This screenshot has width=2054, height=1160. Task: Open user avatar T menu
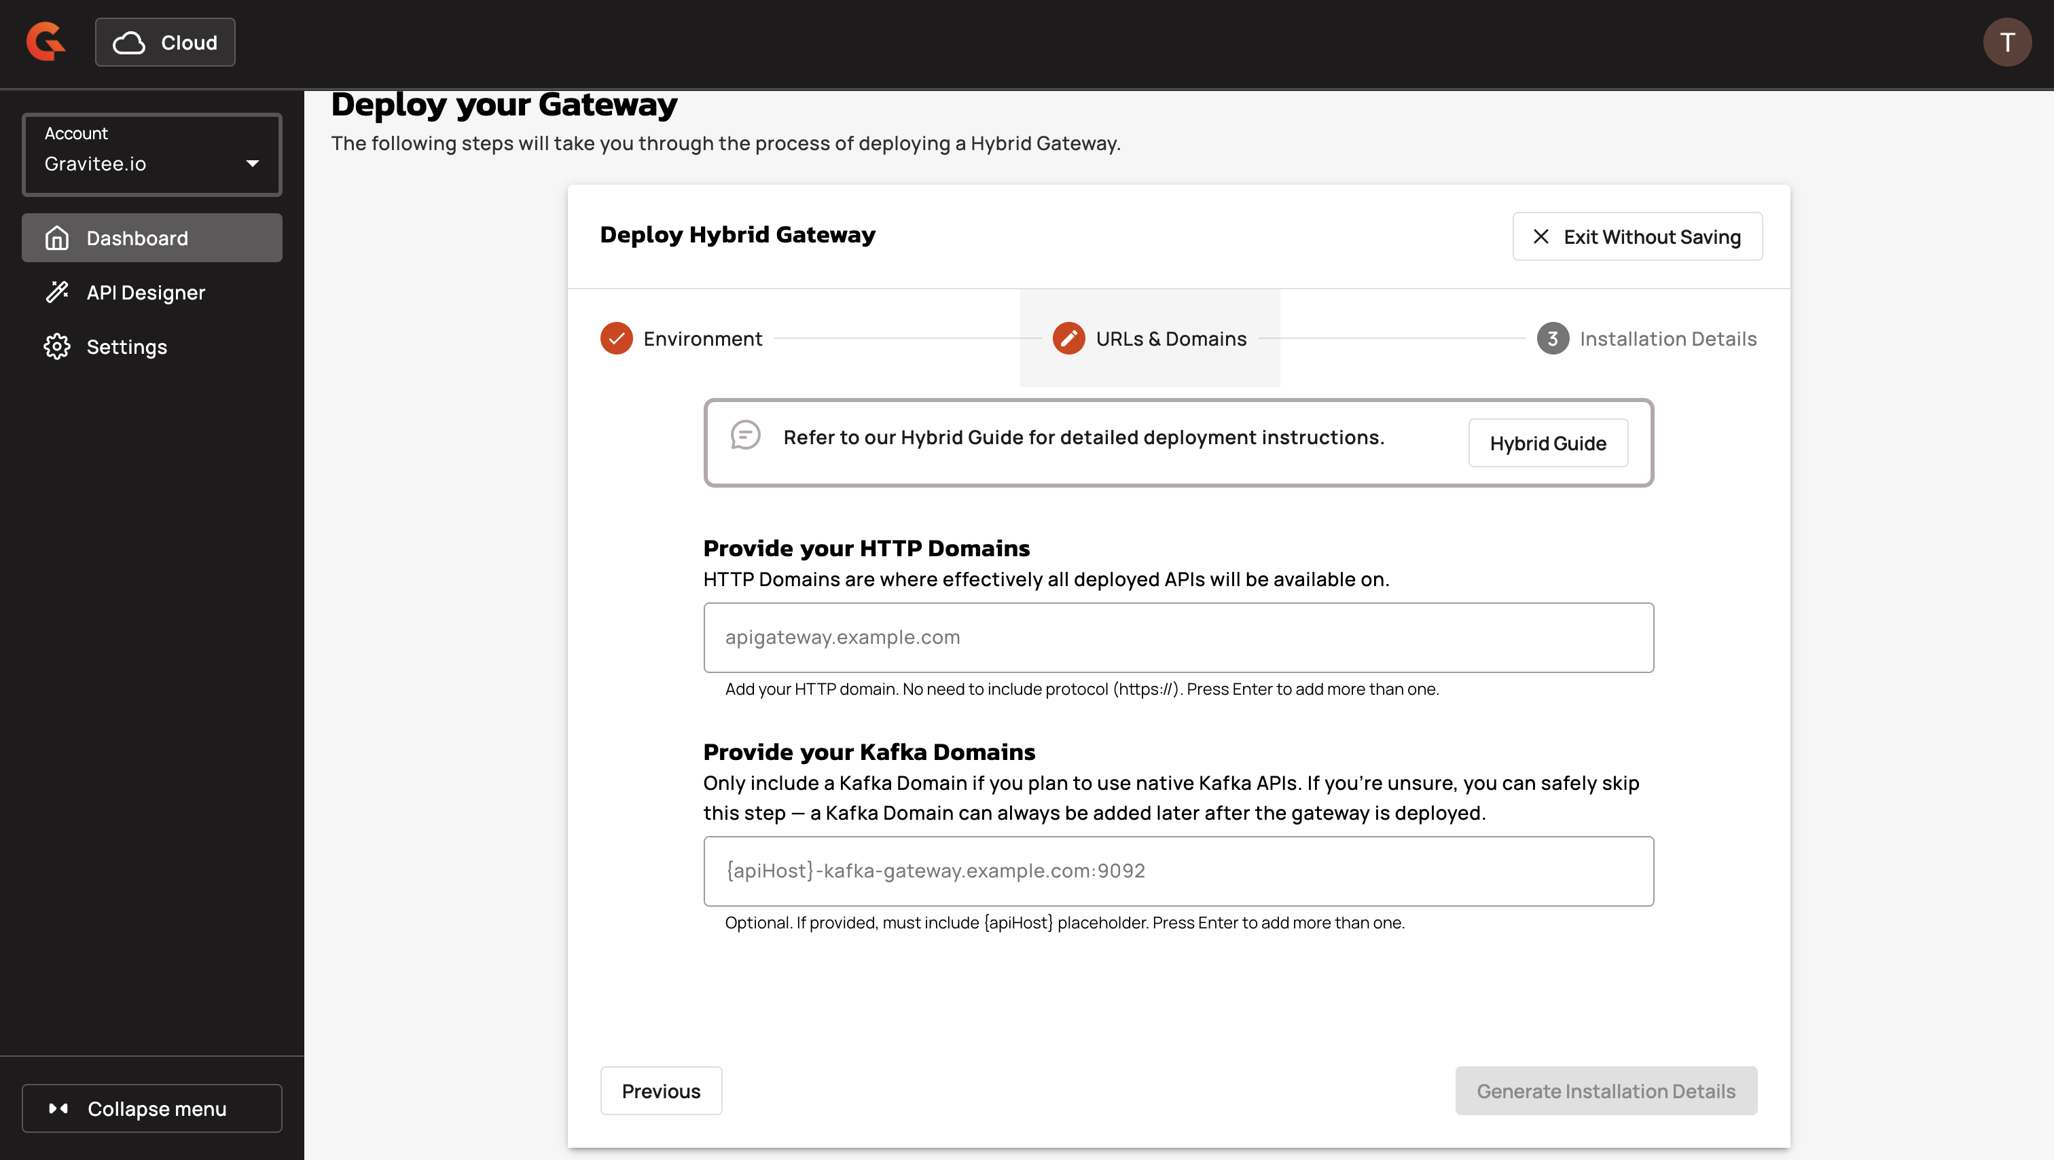(2006, 42)
